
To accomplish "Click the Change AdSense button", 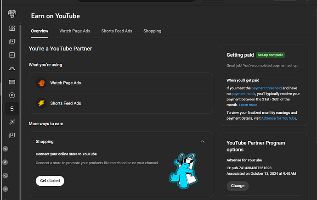I will coord(238,186).
